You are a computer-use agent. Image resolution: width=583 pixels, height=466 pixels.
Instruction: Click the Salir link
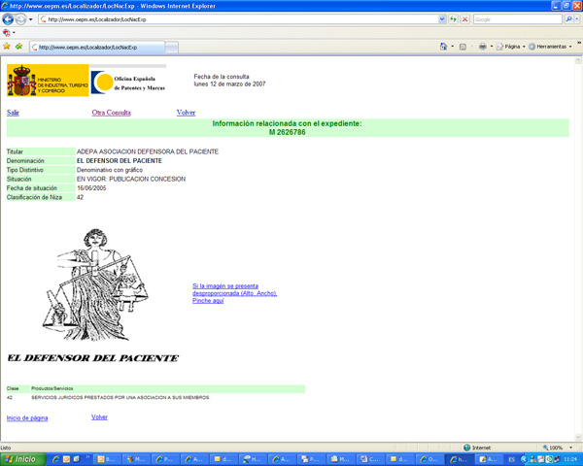coord(13,113)
